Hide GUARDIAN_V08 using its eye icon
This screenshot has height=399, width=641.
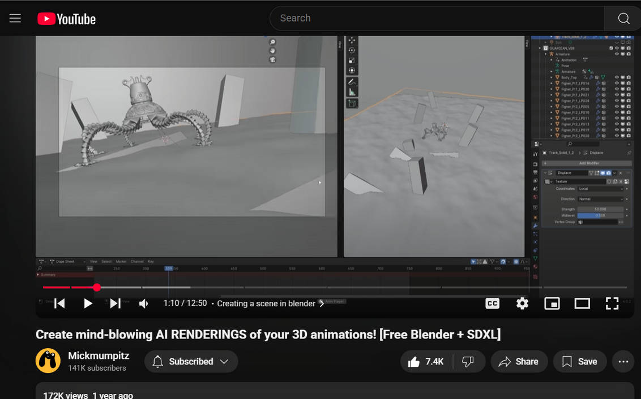pyautogui.click(x=617, y=48)
